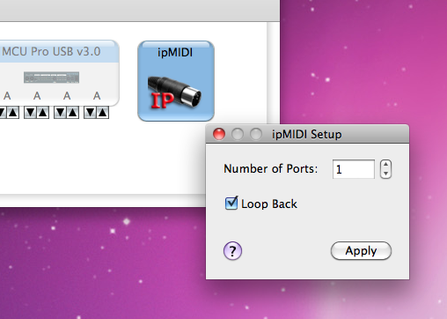
Task: Click the MIDI device thumbnail image on MCU Pro
Action: pos(51,78)
